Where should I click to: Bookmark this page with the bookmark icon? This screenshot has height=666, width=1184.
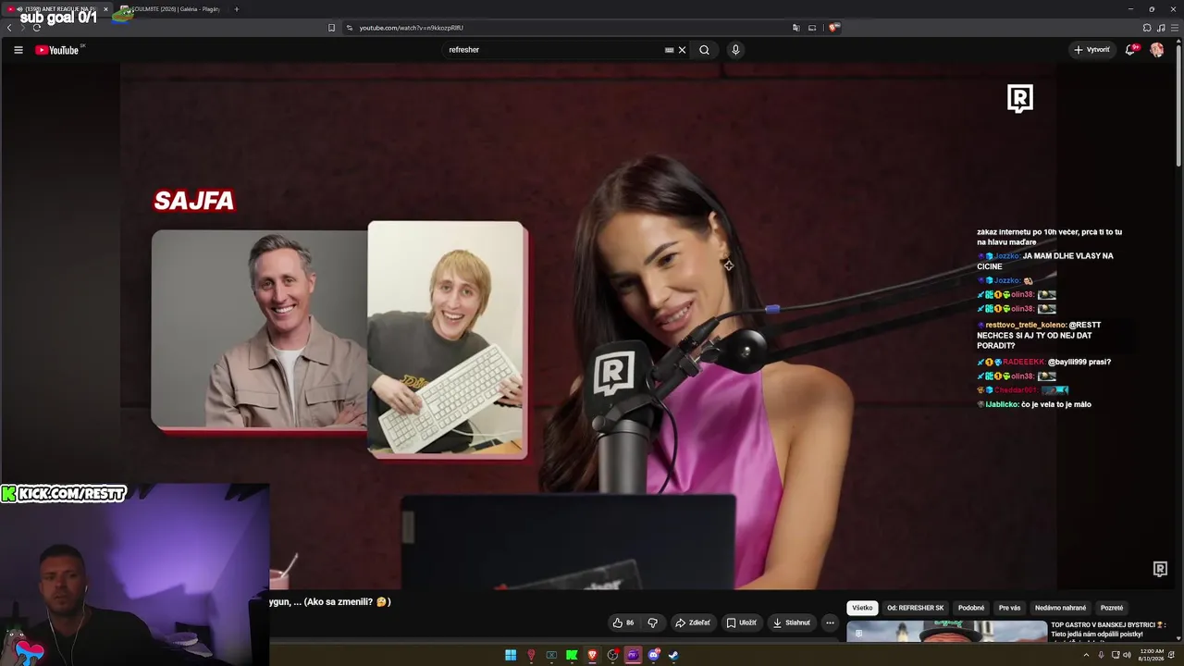331,28
